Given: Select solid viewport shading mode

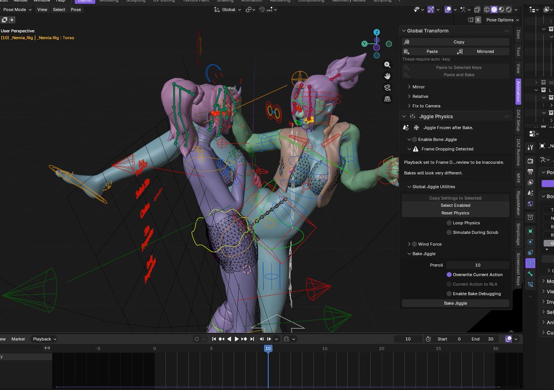Looking at the screenshot, I should tap(494, 9).
